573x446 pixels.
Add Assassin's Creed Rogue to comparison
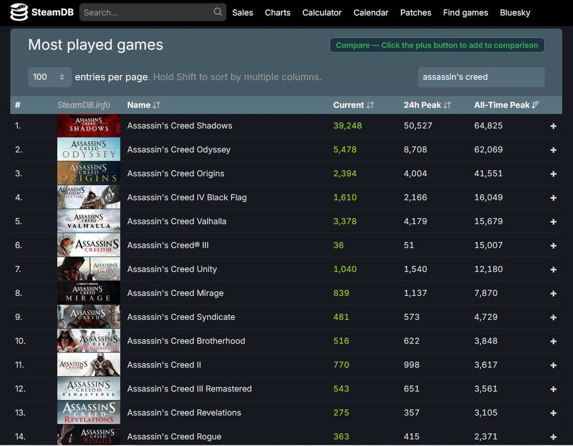(553, 436)
